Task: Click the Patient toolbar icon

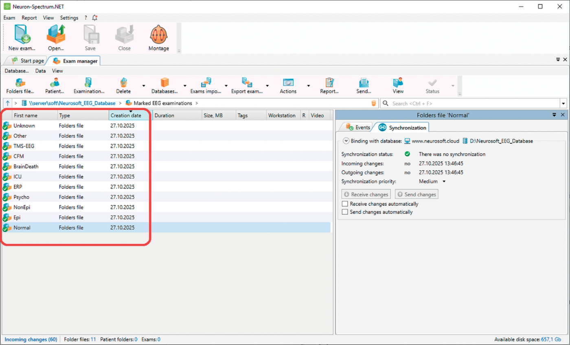Action: pyautogui.click(x=54, y=83)
